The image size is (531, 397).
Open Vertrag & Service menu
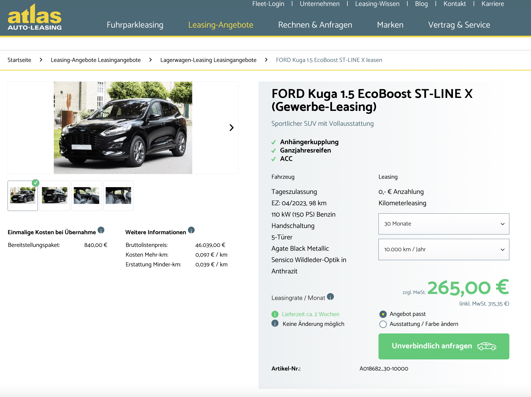point(459,25)
